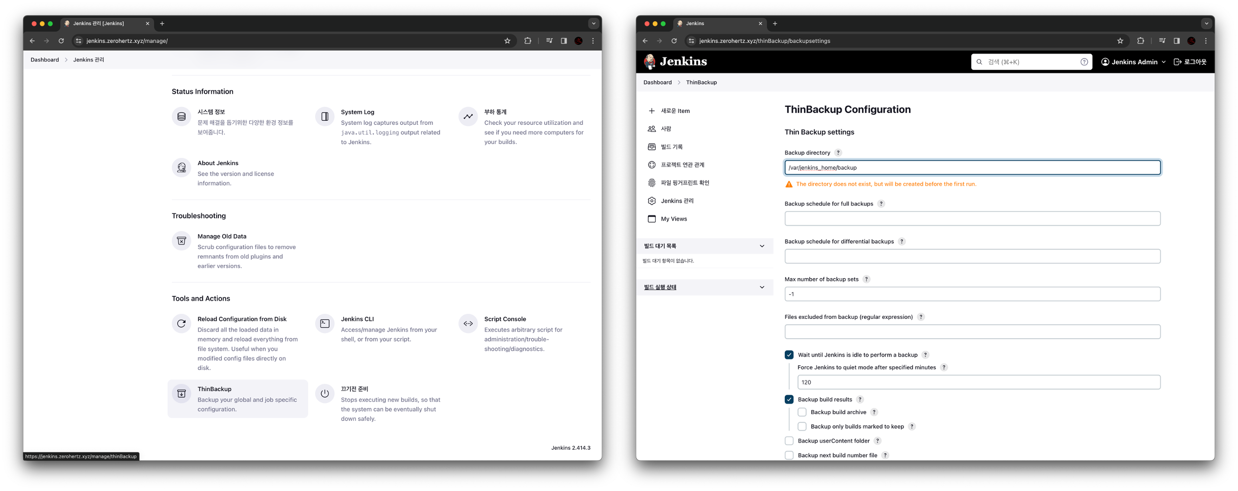Open the ThinBackup archive icon in left window
The height and width of the screenshot is (491, 1238).
tap(182, 393)
